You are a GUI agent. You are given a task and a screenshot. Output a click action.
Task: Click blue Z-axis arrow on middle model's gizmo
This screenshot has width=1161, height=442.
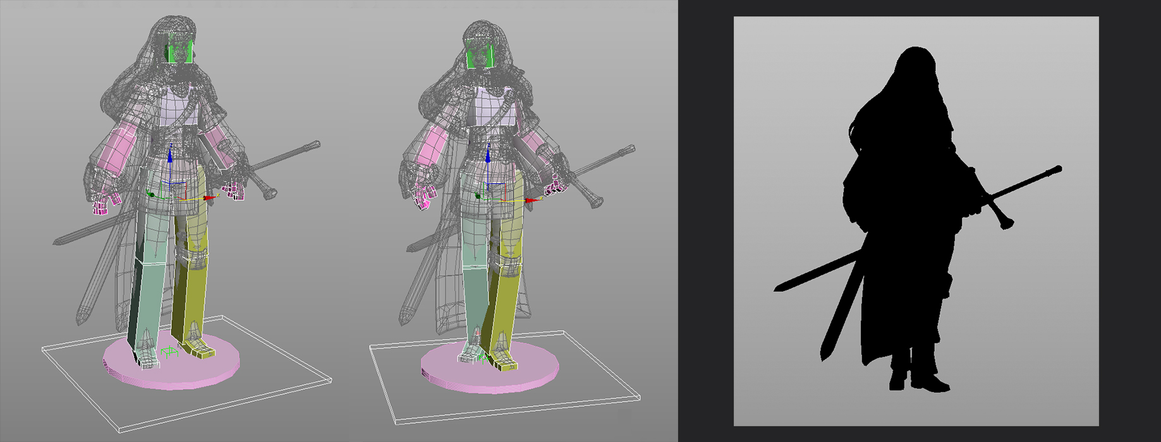(488, 155)
